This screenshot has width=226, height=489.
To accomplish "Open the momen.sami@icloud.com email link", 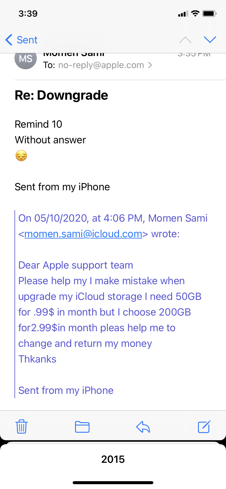I will (x=83, y=234).
